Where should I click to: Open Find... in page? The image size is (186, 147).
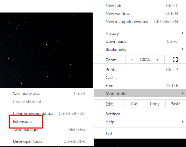click(139, 86)
